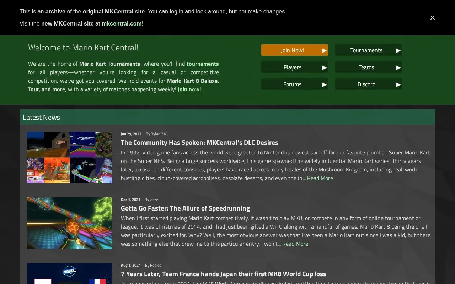Click the arrow icon on Players button

click(324, 67)
